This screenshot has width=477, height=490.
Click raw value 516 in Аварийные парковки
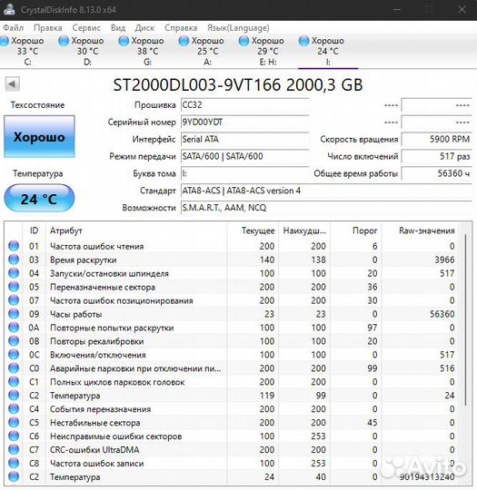pyautogui.click(x=447, y=368)
